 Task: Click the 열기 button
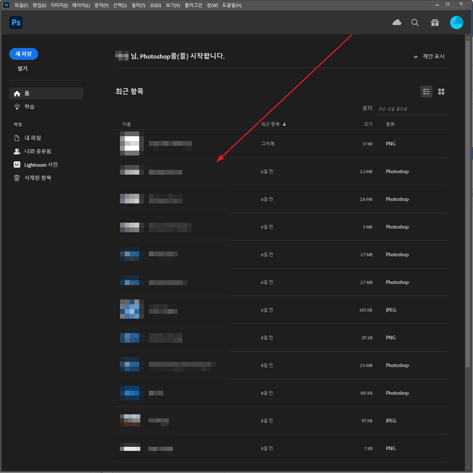point(23,68)
